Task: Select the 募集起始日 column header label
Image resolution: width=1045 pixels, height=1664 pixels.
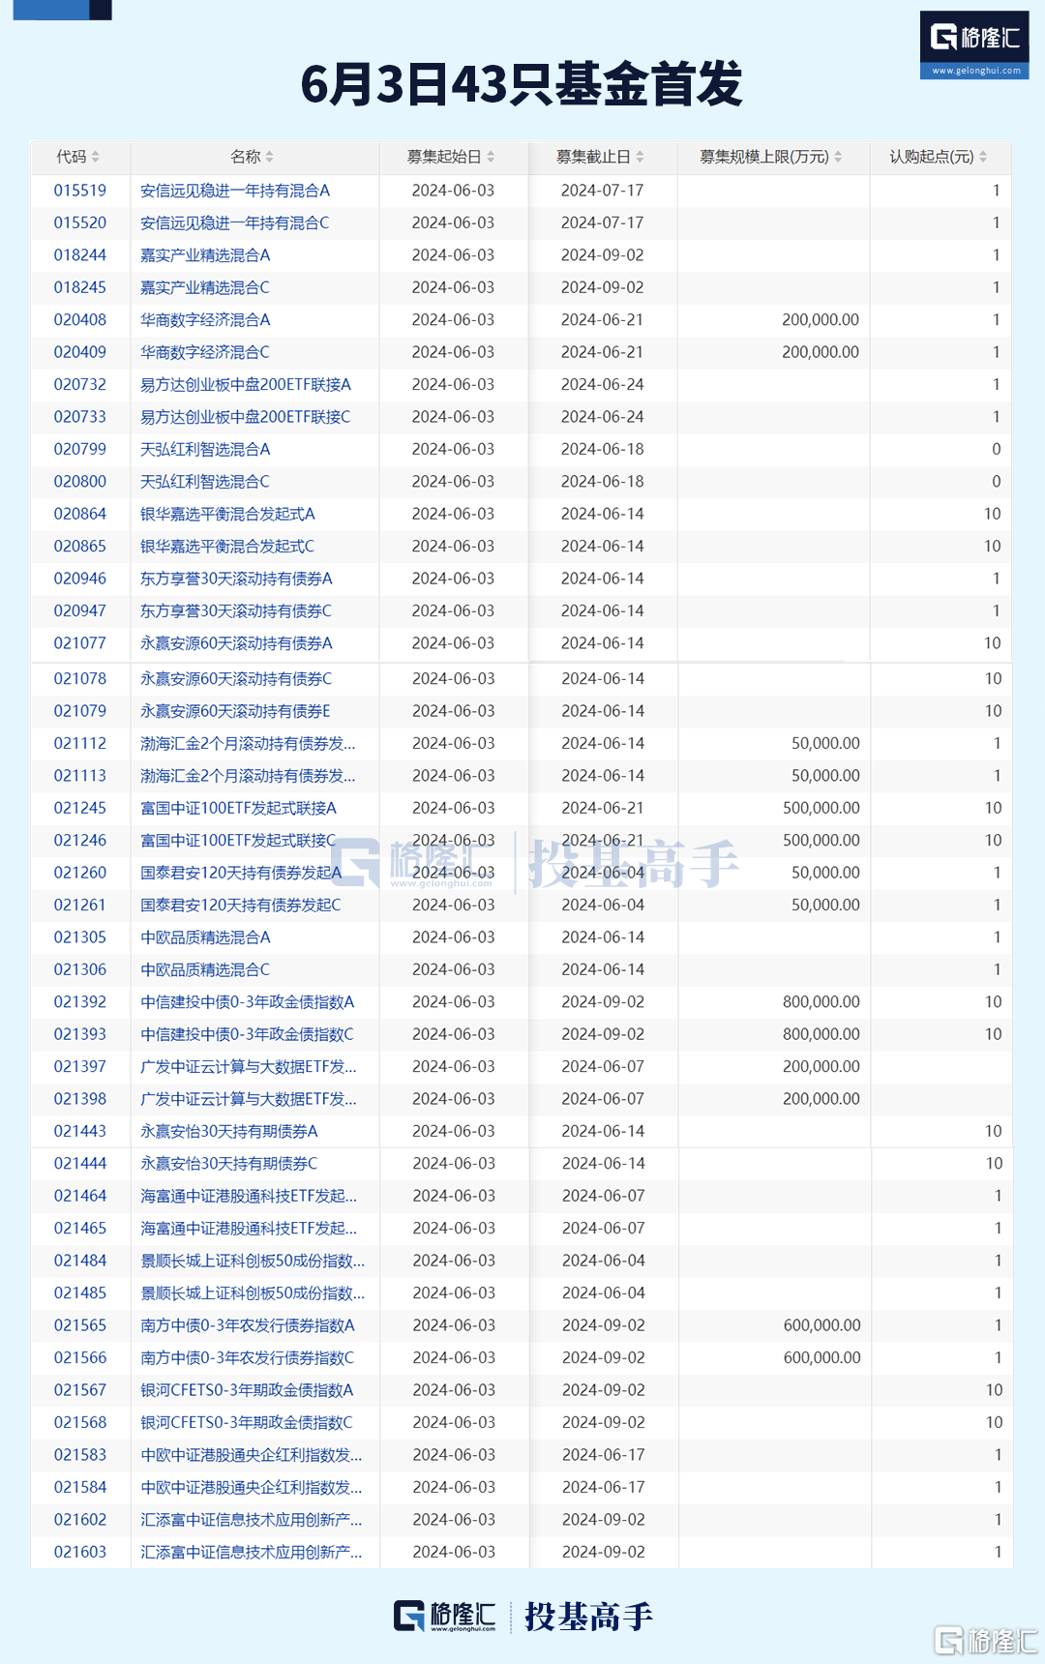Action: 444,157
